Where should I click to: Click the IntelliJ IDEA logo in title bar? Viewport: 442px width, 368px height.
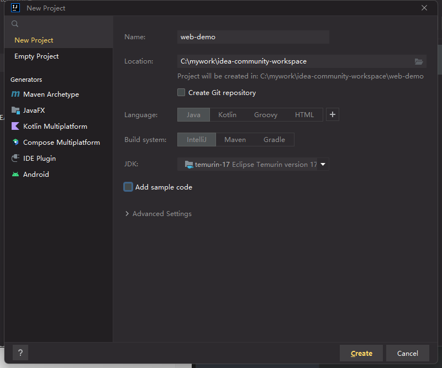pyautogui.click(x=15, y=8)
